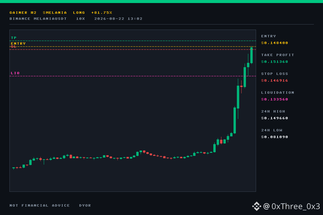Click the yellow 'ENTRY' chart line label

click(18, 43)
